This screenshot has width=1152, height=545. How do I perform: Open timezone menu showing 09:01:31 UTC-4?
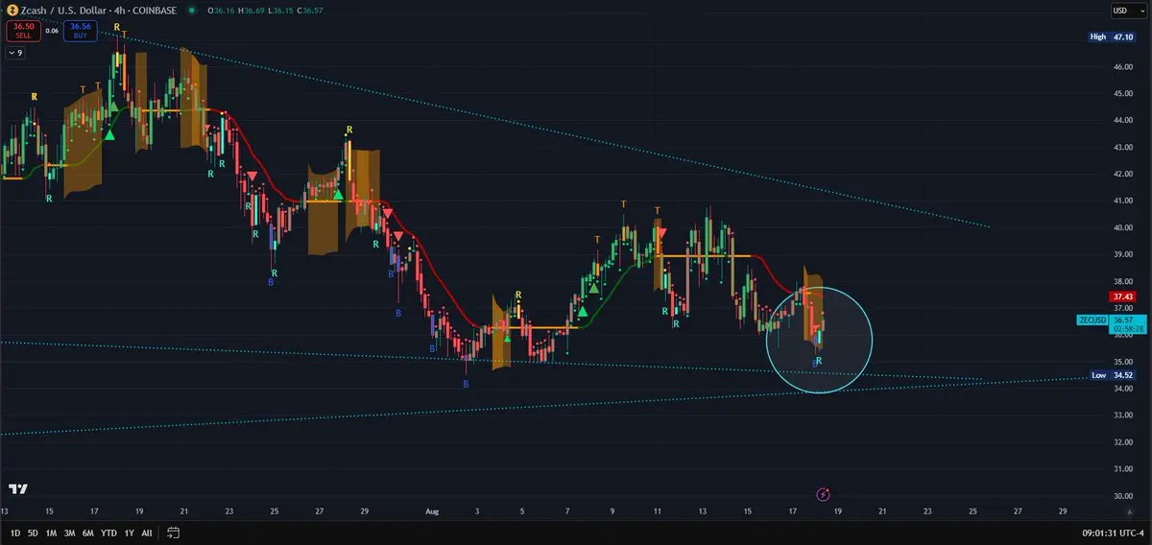[1114, 532]
